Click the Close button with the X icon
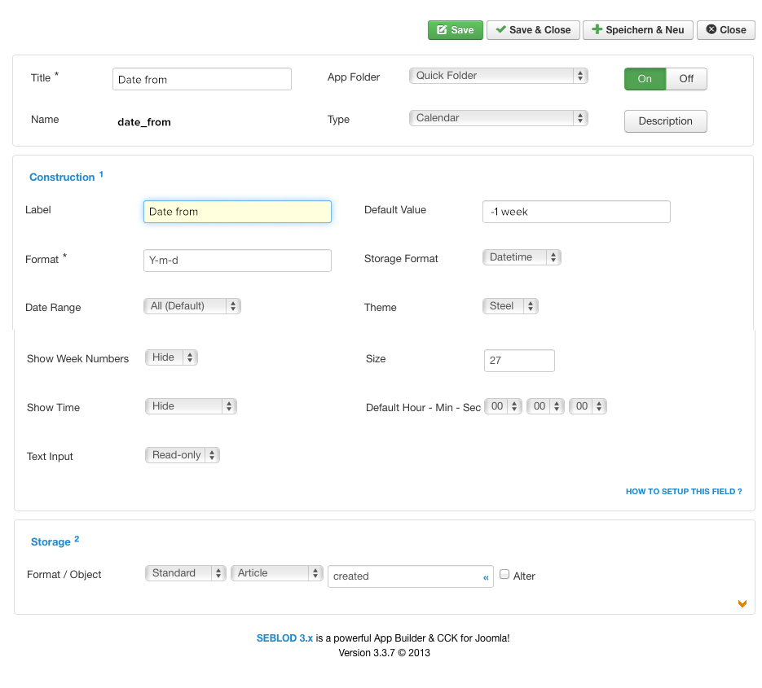Image resolution: width=762 pixels, height=688 pixels. (725, 30)
